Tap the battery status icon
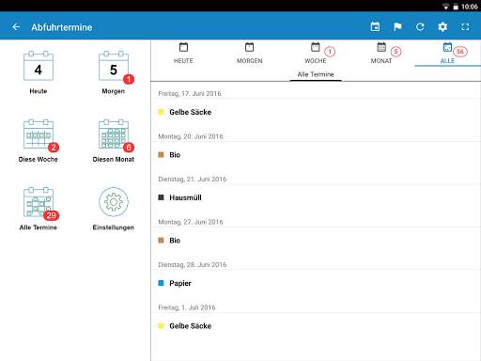Screen dimensions: 481x361 point(456,7)
